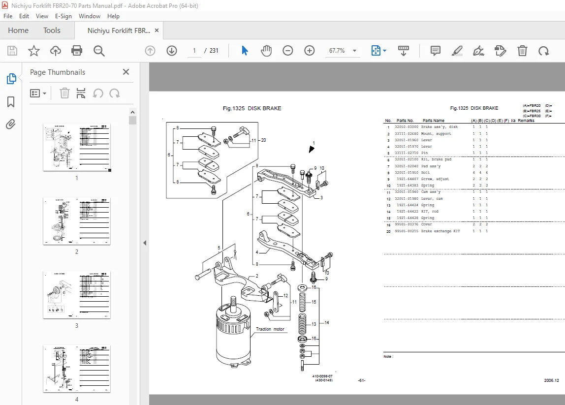Open scrolling mode / read mode icon

403,51
